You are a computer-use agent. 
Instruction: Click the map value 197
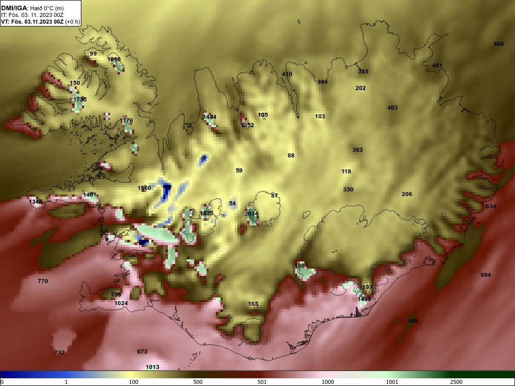367,288
